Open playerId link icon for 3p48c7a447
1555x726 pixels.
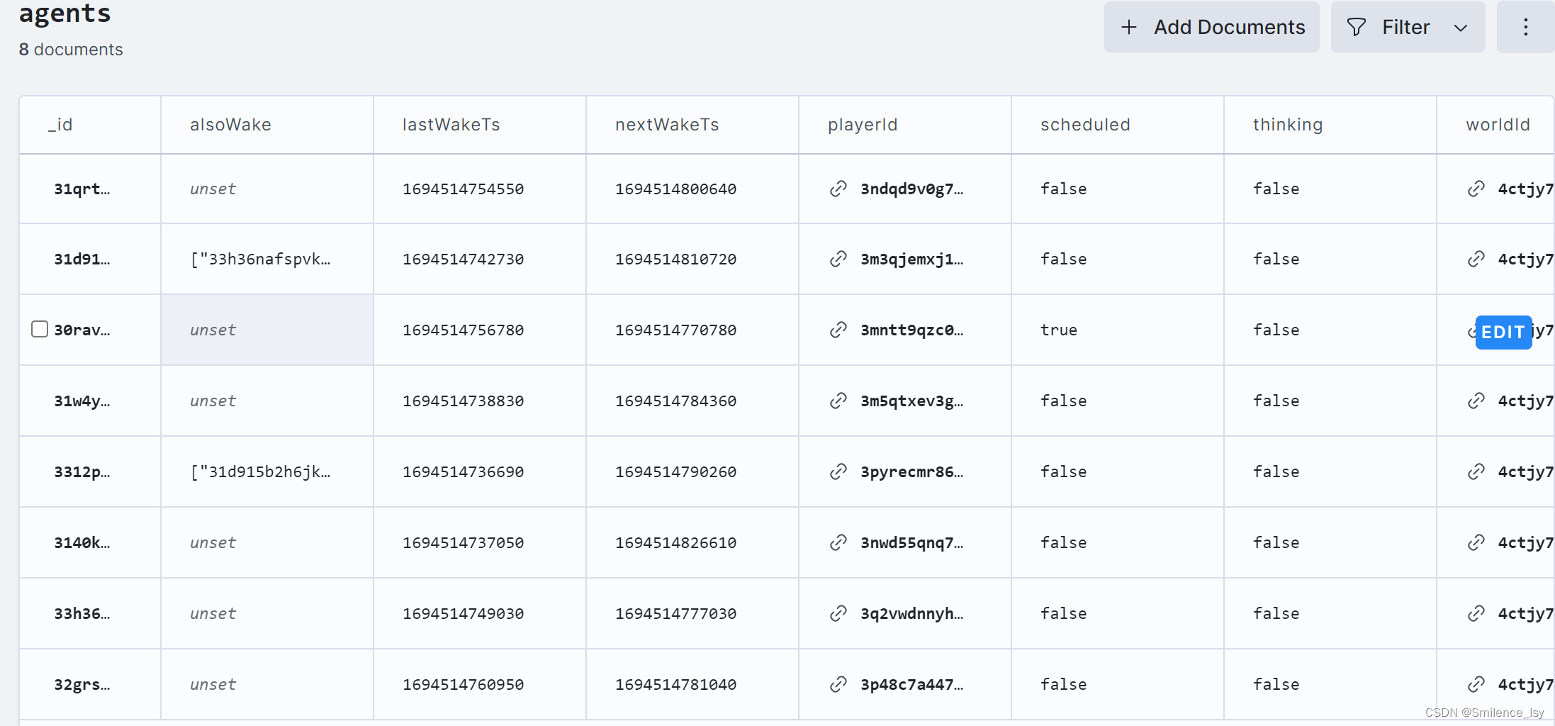coord(838,684)
